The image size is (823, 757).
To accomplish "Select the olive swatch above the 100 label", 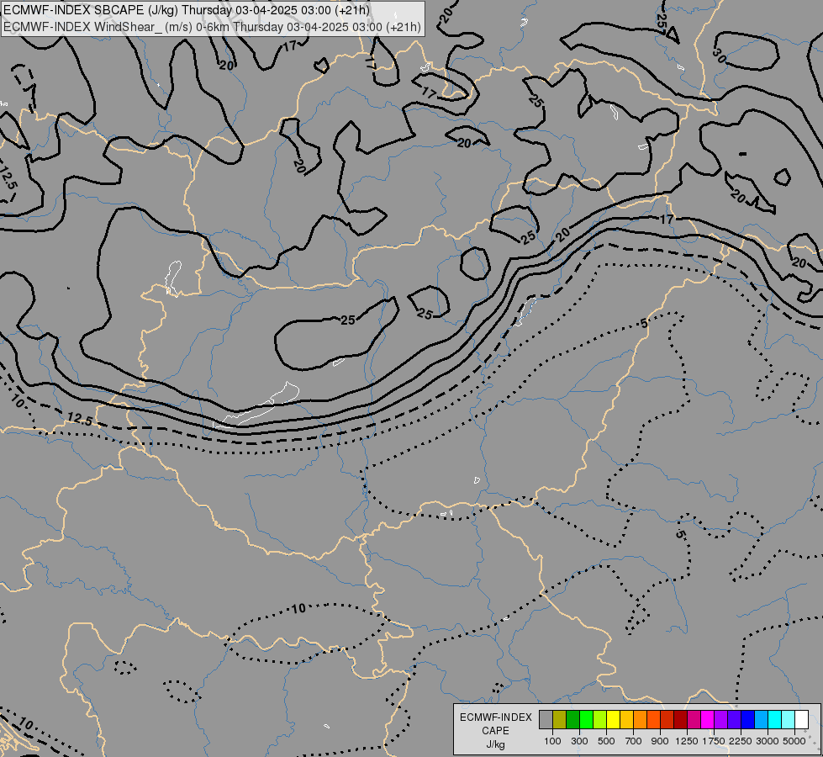I will pos(560,720).
